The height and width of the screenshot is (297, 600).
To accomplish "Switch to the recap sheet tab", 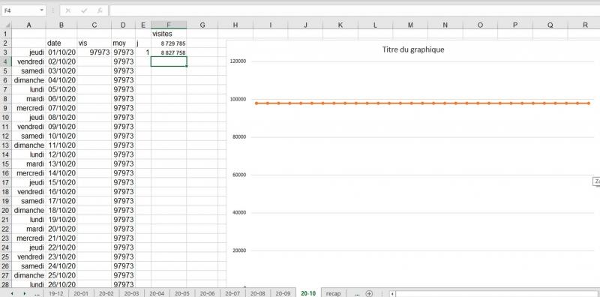I will click(333, 293).
